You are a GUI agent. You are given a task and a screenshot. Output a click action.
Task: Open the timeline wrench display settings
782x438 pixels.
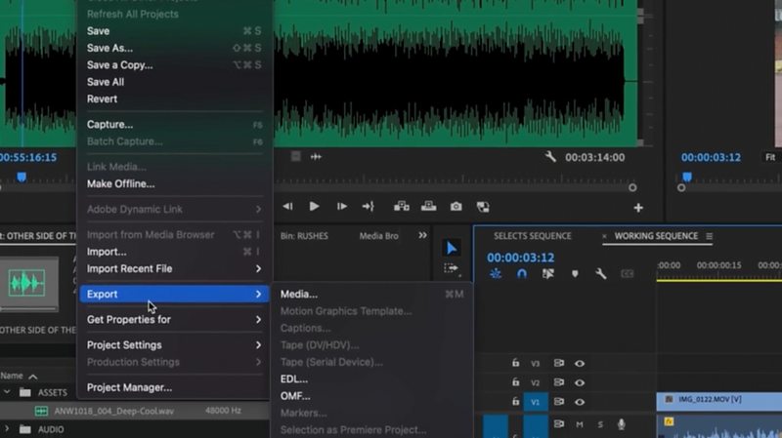(x=601, y=274)
